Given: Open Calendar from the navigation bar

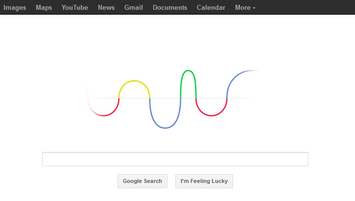Looking at the screenshot, I should (x=211, y=7).
